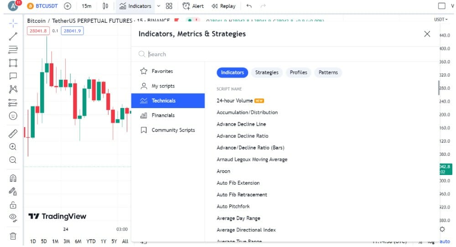Delete drawings with the trash icon

tap(13, 236)
